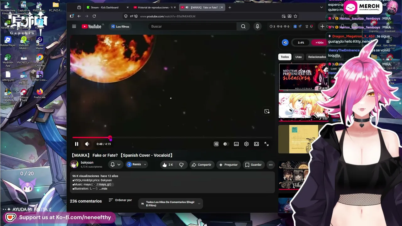Image resolution: width=402 pixels, height=226 pixels.
Task: Select the MAIKA Fake or Fate tab
Action: (202, 7)
